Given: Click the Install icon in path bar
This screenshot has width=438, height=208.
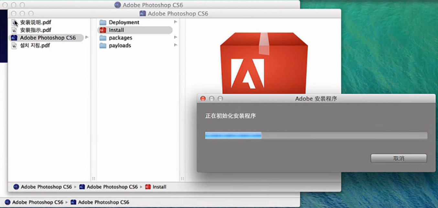Looking at the screenshot, I should pyautogui.click(x=148, y=187).
